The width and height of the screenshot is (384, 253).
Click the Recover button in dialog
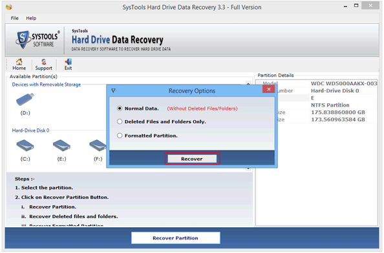(192, 159)
